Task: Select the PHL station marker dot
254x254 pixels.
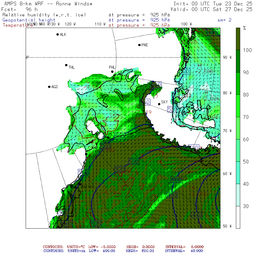Action: point(112,72)
